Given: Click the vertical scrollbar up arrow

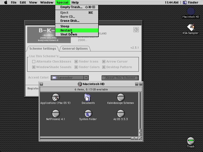Looking at the screenshot, I should click(140, 131).
